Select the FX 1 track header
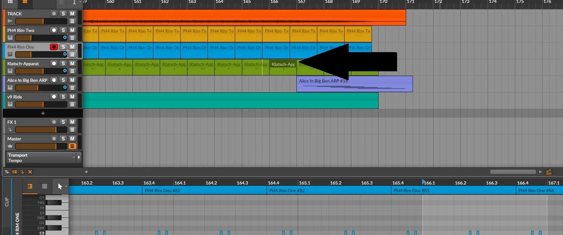 tap(43, 126)
